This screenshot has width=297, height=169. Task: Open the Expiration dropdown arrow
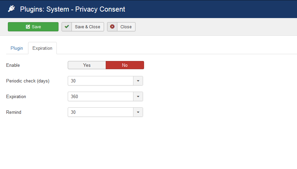coord(138,96)
